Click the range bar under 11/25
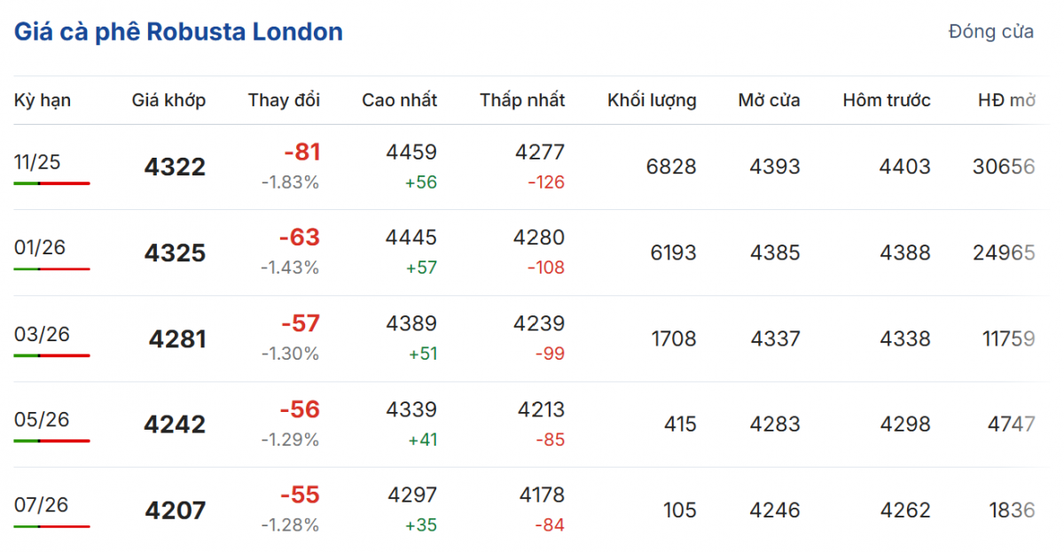 coord(52,183)
